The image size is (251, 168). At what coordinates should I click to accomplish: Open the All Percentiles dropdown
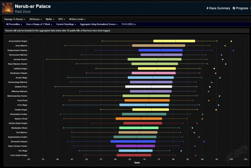[x=14, y=24]
